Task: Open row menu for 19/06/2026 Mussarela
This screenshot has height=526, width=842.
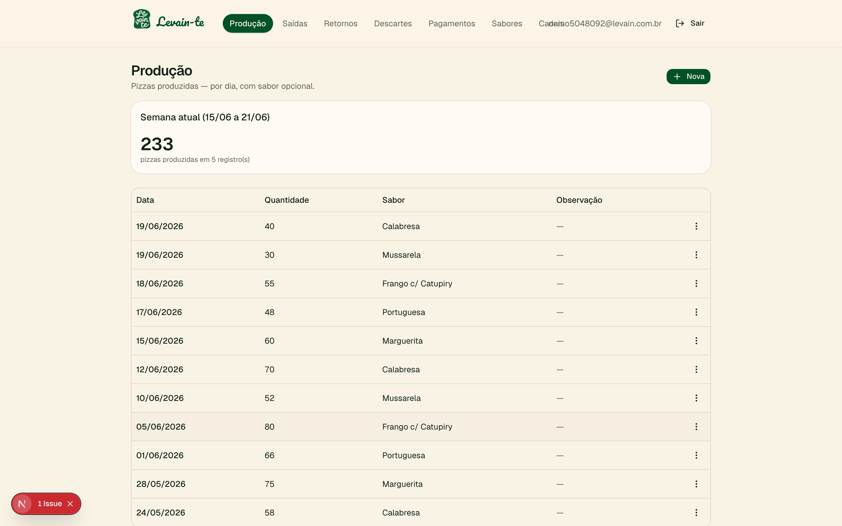Action: (x=696, y=255)
